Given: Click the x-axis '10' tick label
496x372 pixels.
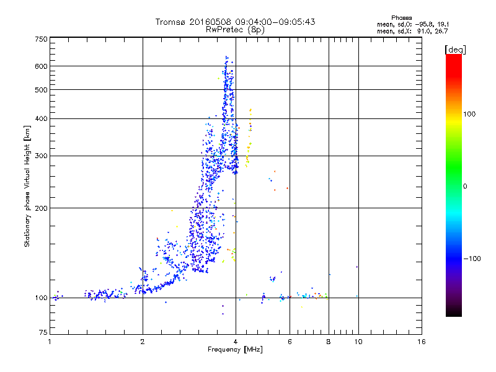Looking at the screenshot, I should point(358,342).
